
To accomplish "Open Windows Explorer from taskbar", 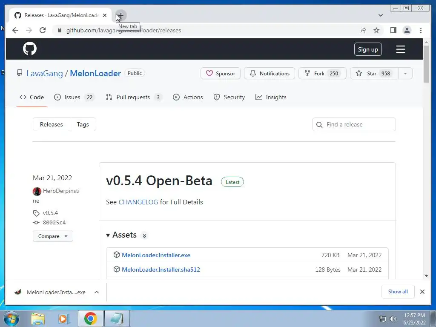I will [37, 318].
